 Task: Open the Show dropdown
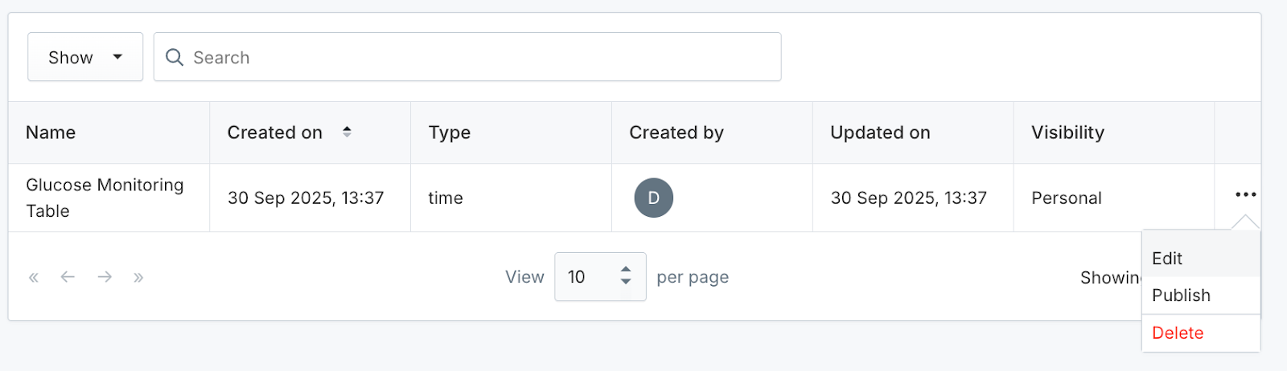click(x=85, y=57)
